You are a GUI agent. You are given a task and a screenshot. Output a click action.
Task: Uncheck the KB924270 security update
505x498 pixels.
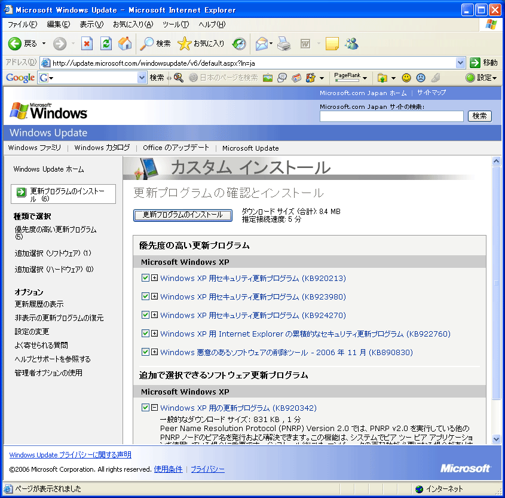145,314
